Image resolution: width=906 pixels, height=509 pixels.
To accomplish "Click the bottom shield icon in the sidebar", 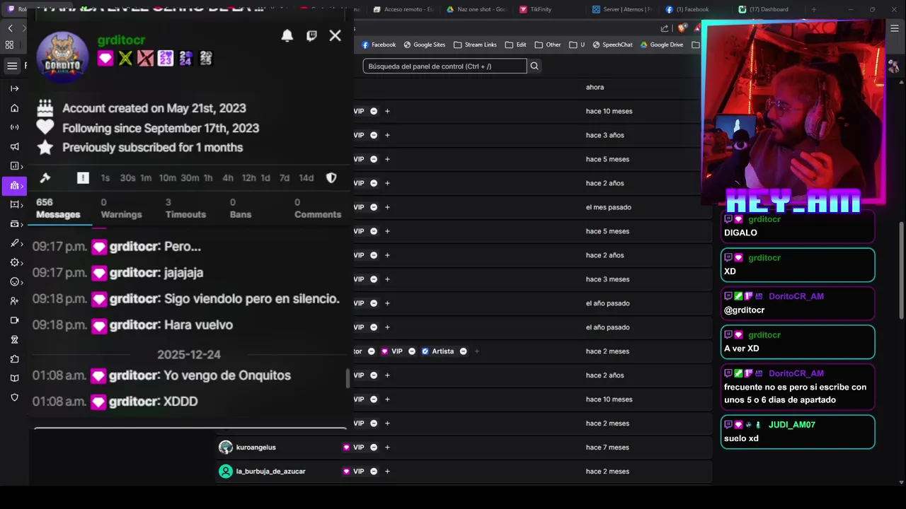I will pos(14,397).
